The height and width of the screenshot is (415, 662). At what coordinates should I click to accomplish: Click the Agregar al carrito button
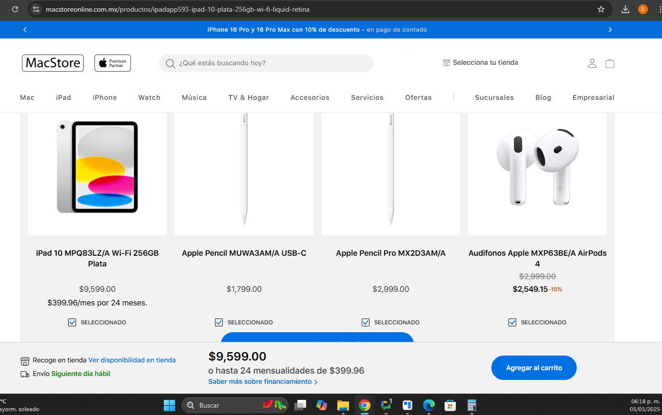coord(534,368)
